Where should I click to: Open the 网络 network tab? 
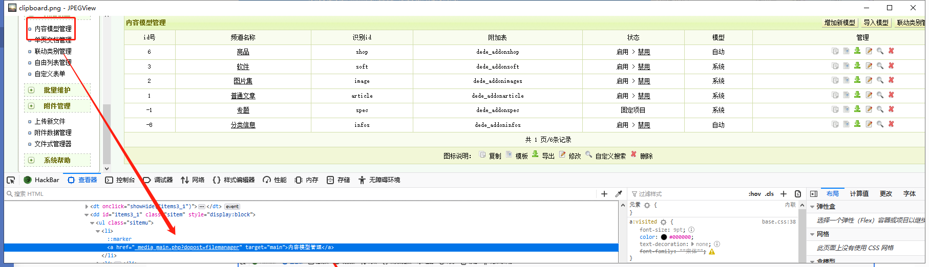coord(193,180)
